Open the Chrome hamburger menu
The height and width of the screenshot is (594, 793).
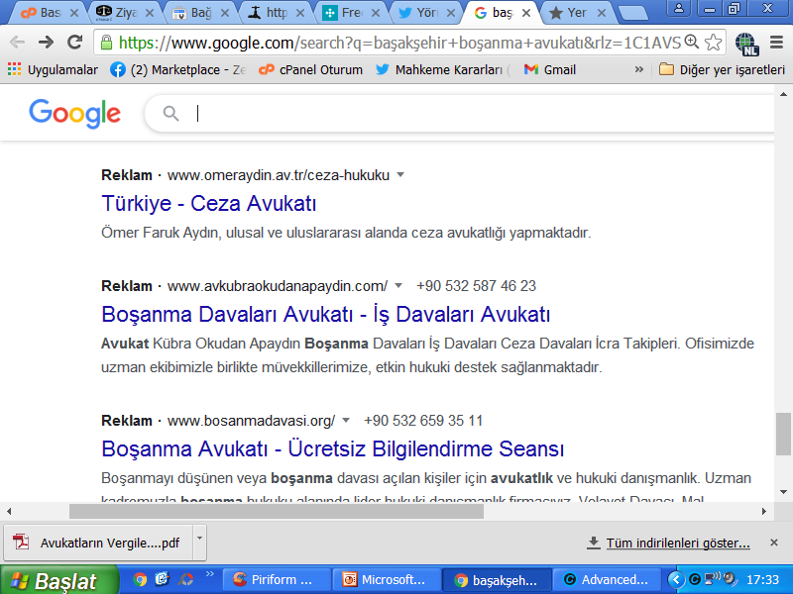coord(776,42)
